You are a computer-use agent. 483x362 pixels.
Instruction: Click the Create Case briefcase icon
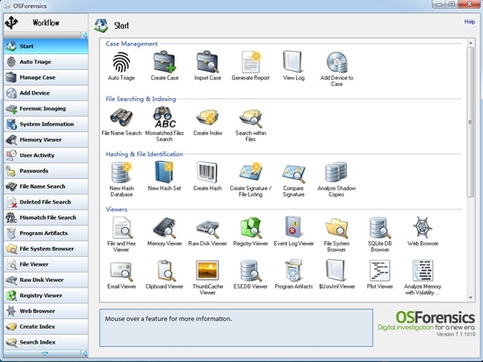[164, 62]
